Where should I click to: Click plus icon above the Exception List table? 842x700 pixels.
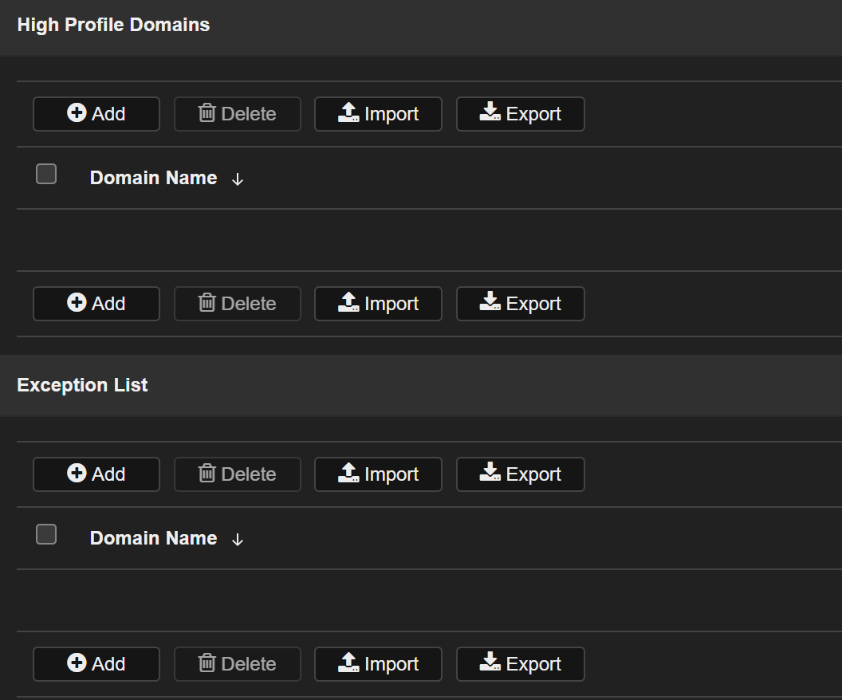pyautogui.click(x=77, y=474)
